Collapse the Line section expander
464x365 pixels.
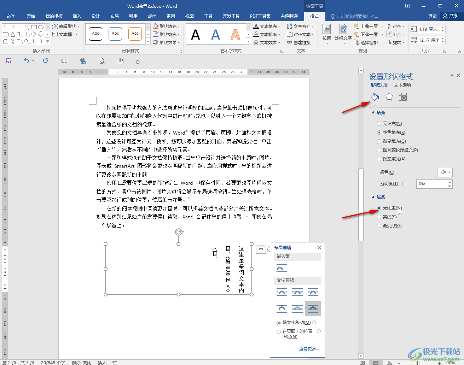[373, 197]
